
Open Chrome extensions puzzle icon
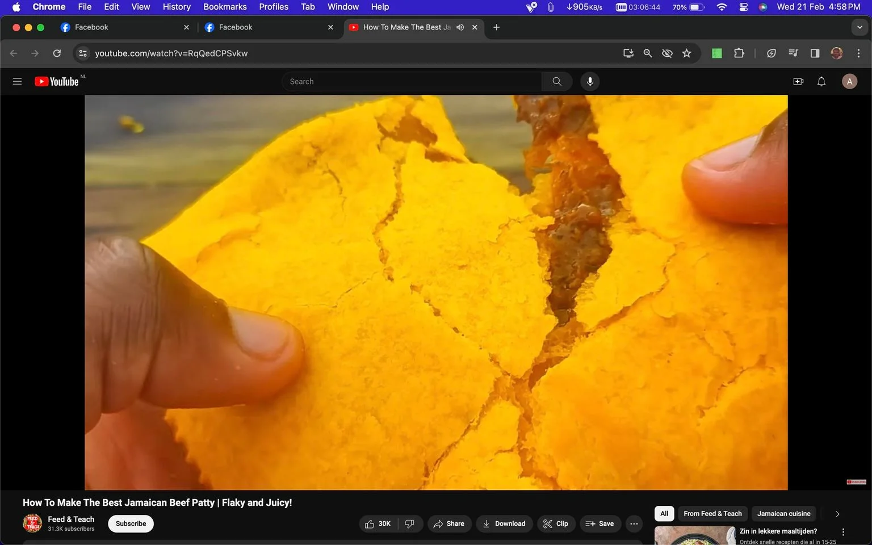click(739, 53)
